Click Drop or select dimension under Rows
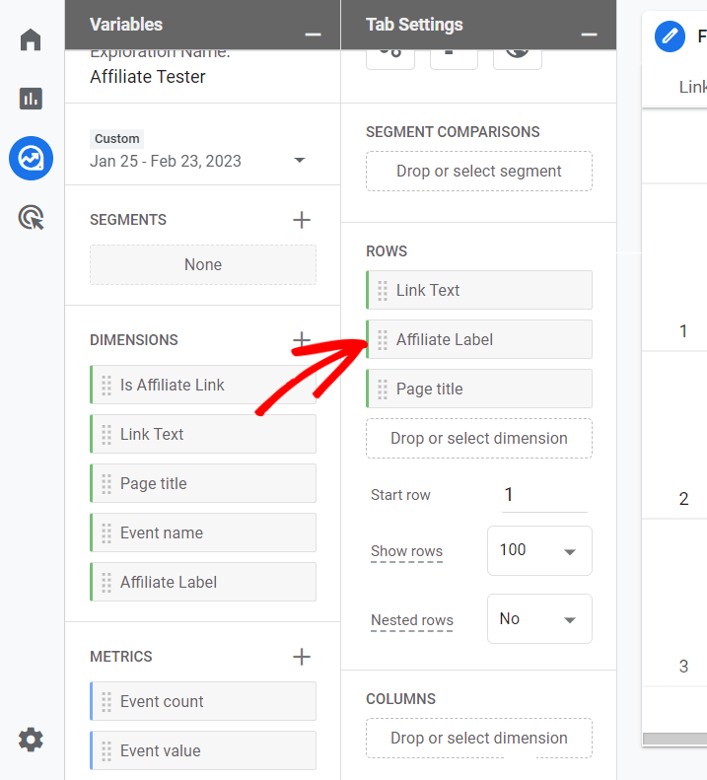 pyautogui.click(x=479, y=438)
